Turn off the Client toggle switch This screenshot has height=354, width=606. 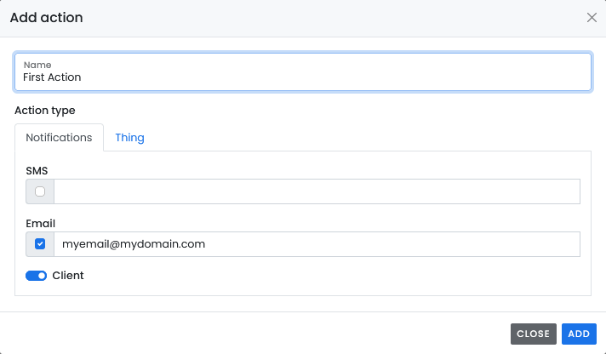pyautogui.click(x=37, y=276)
